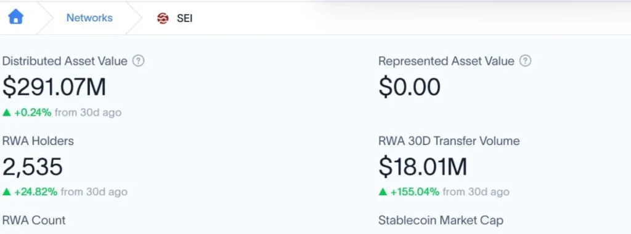Click the $291.07M distributed asset value
The height and width of the screenshot is (234, 631).
point(54,87)
